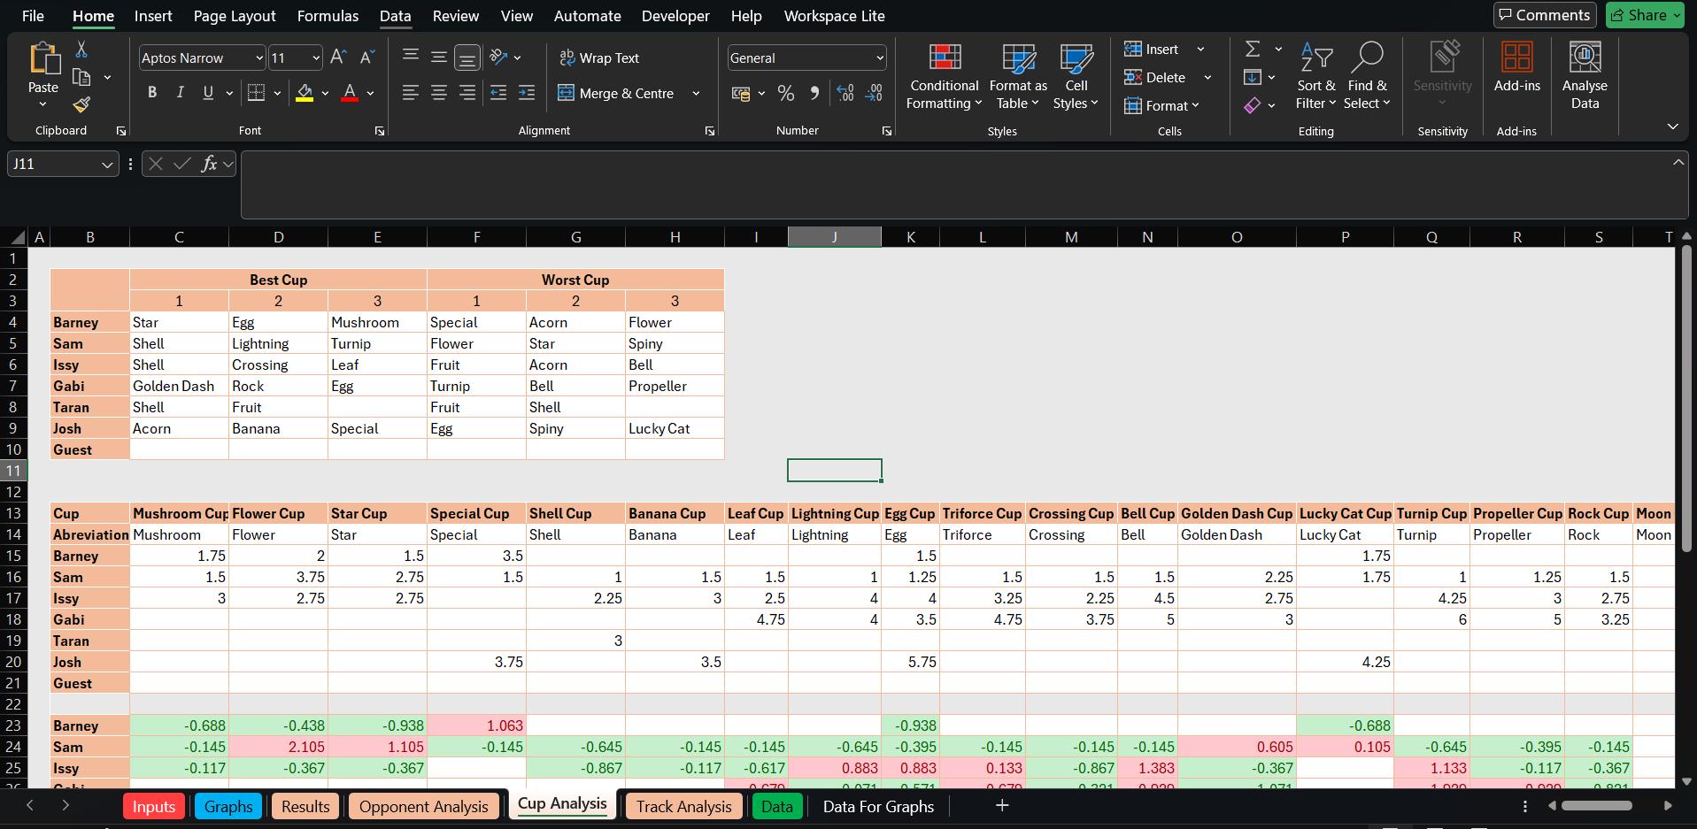Viewport: 1697px width, 829px height.
Task: Click the Wrap Text icon
Action: pyautogui.click(x=567, y=58)
